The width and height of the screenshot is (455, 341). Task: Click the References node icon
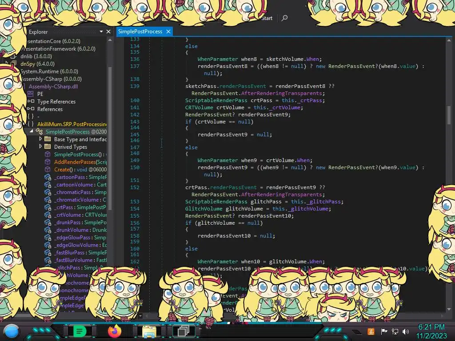point(31,109)
